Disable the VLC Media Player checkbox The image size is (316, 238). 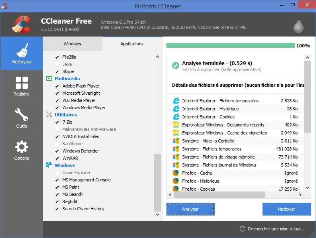click(57, 100)
